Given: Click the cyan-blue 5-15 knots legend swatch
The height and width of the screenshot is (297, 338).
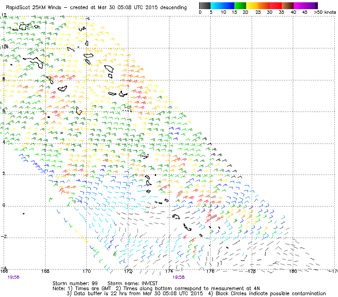Looking at the screenshot, I should [x=222, y=5].
